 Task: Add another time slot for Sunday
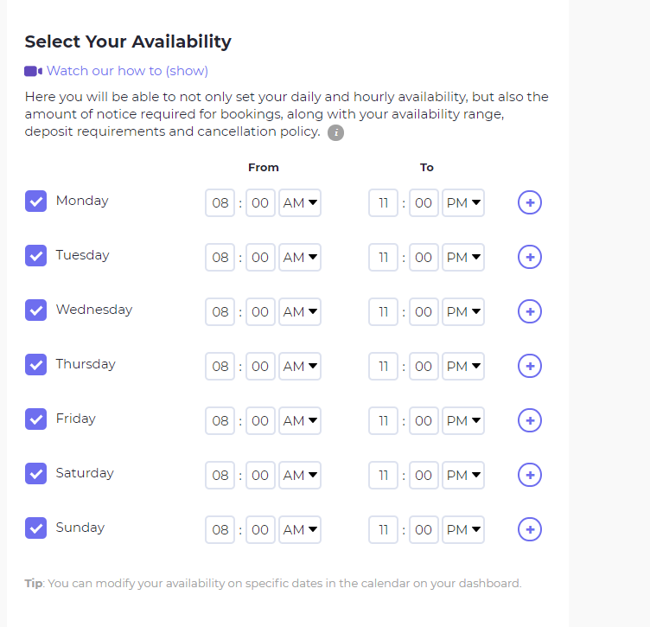(529, 529)
